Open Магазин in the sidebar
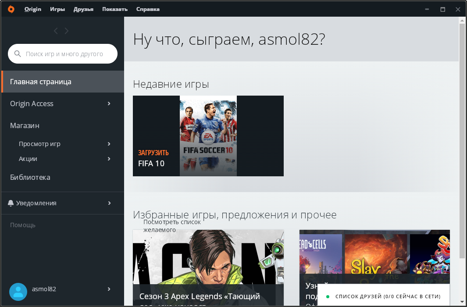 (x=25, y=126)
